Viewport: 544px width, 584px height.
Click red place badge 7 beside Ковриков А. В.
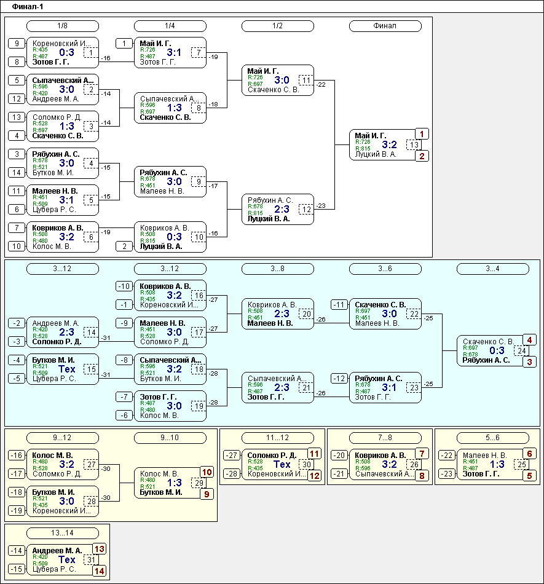(x=422, y=454)
